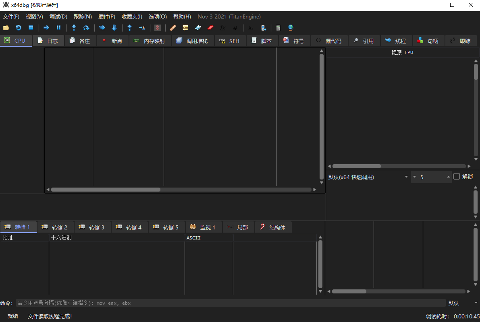Screen dimensions: 480x322
Task: Open the comments list icon
Action: pyautogui.click(x=185, y=28)
